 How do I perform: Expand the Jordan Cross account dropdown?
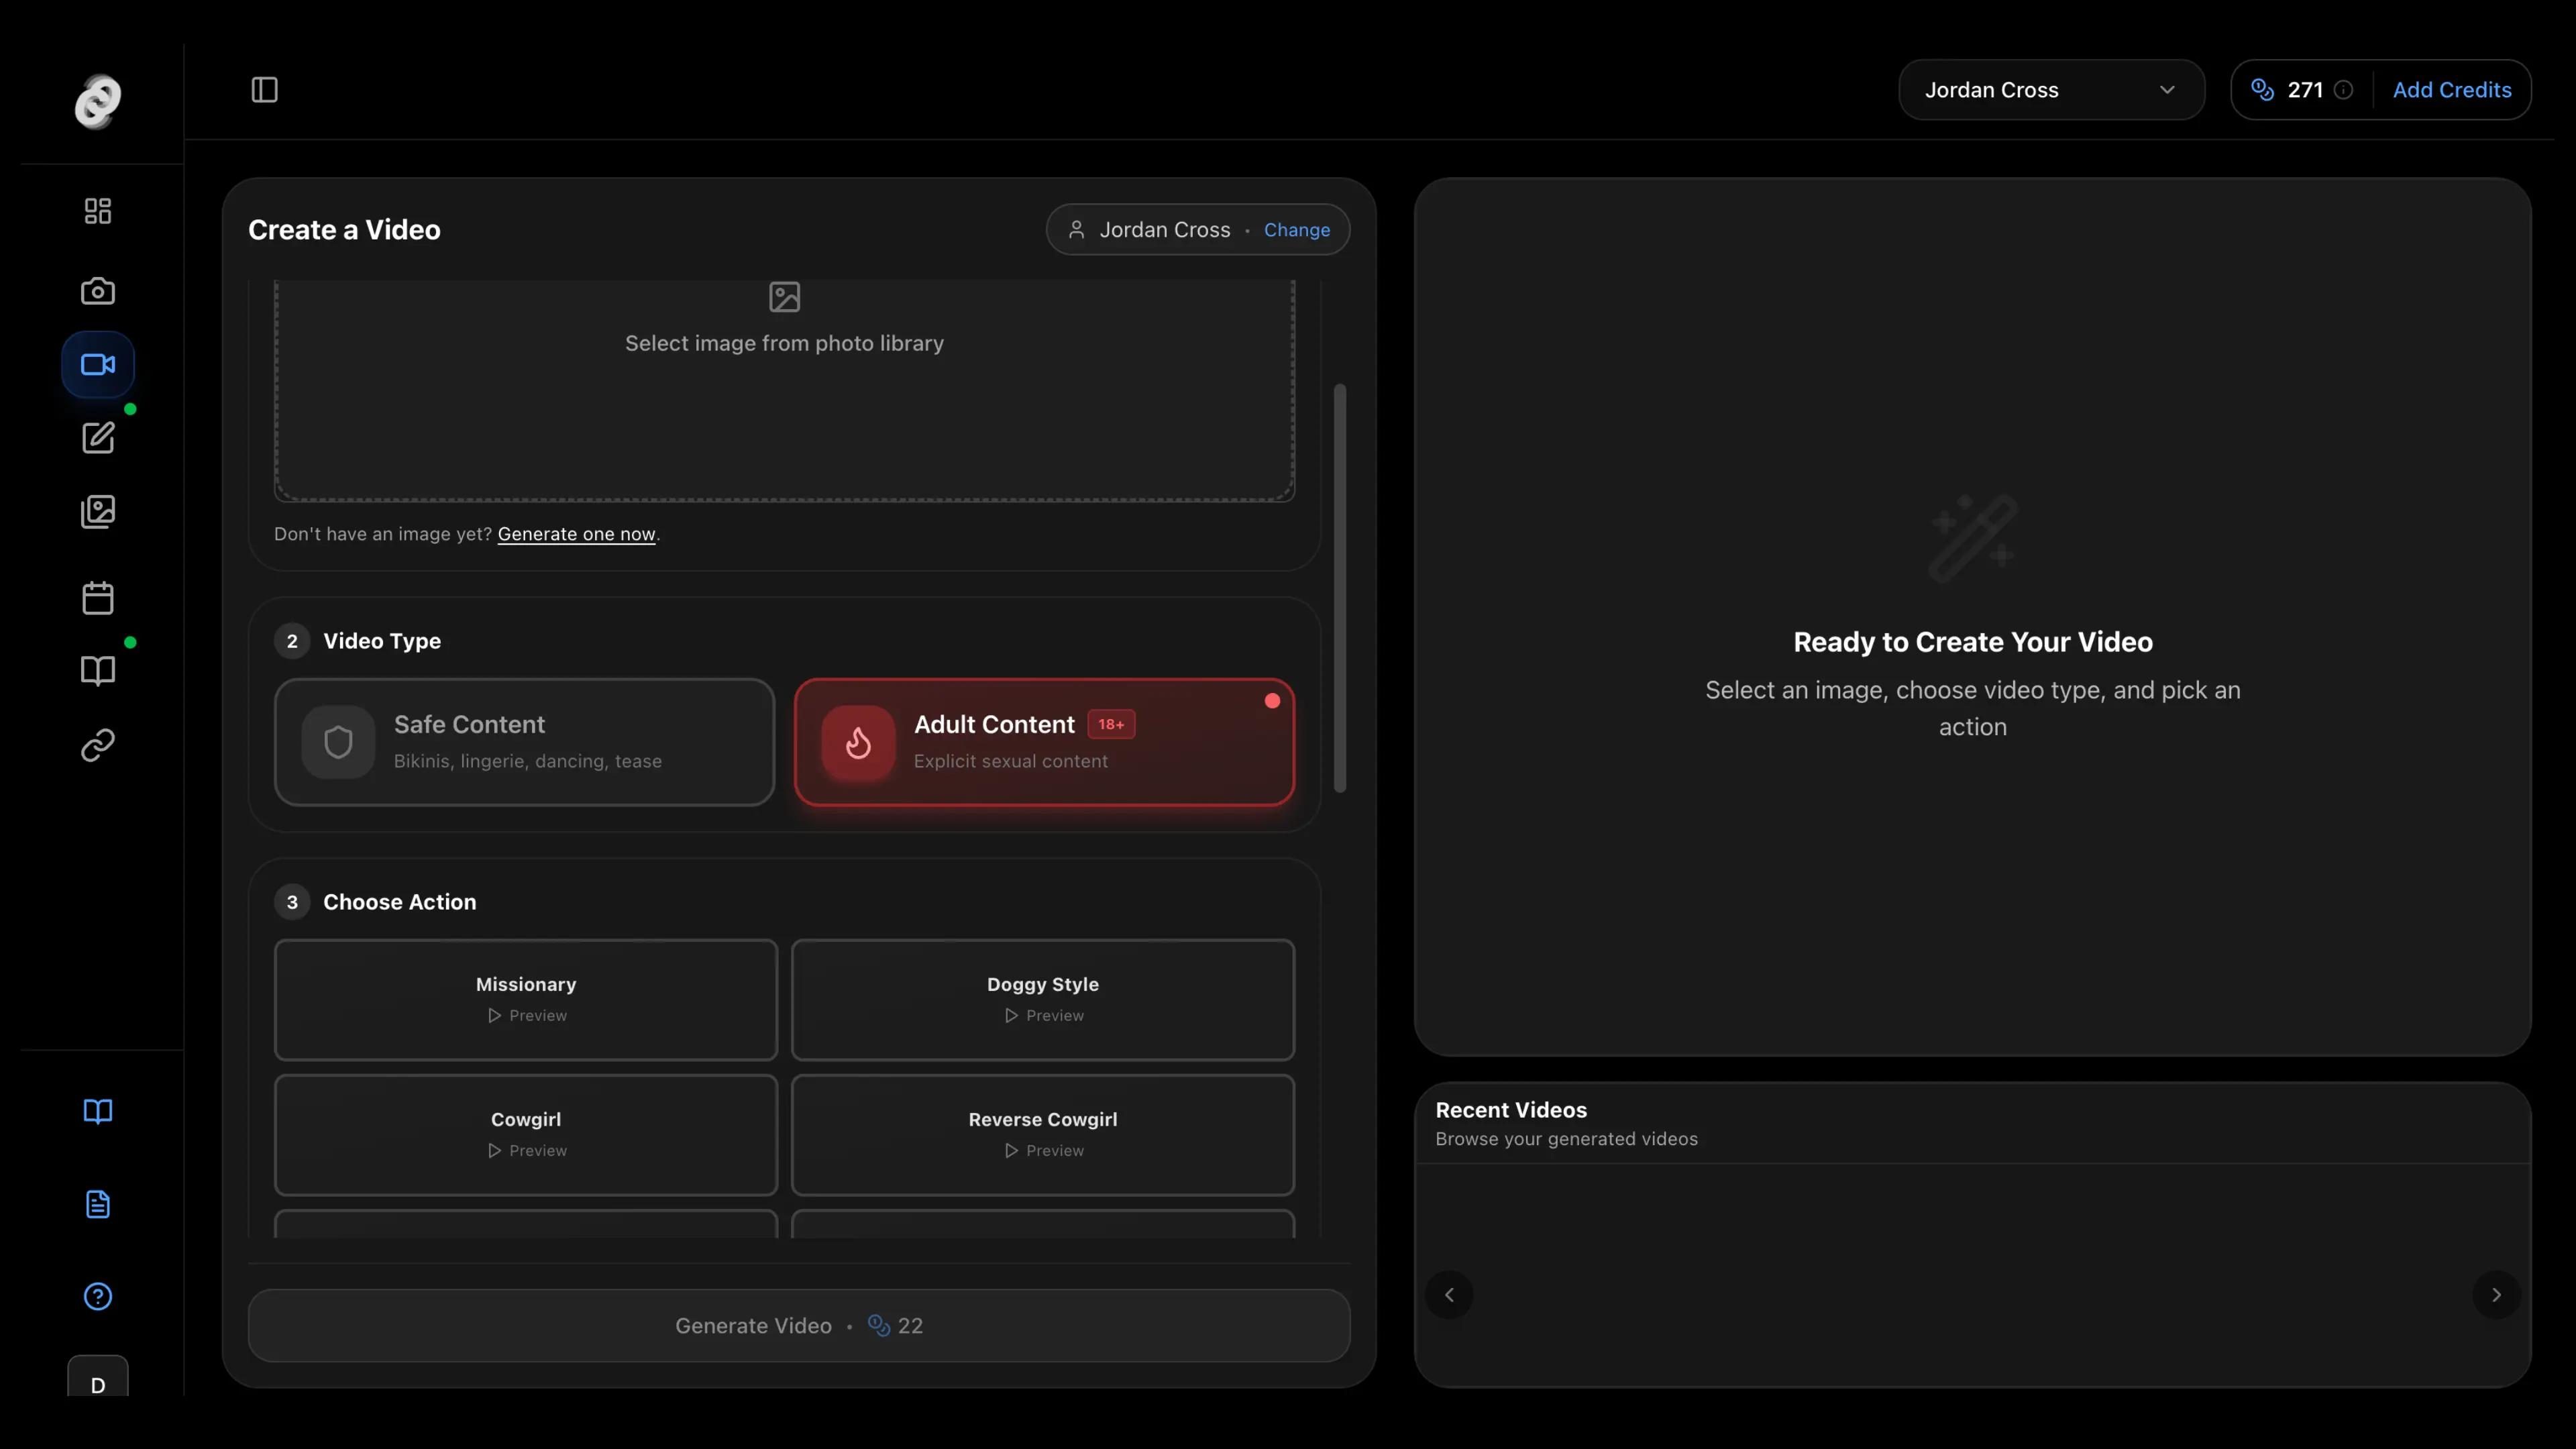coord(2051,90)
